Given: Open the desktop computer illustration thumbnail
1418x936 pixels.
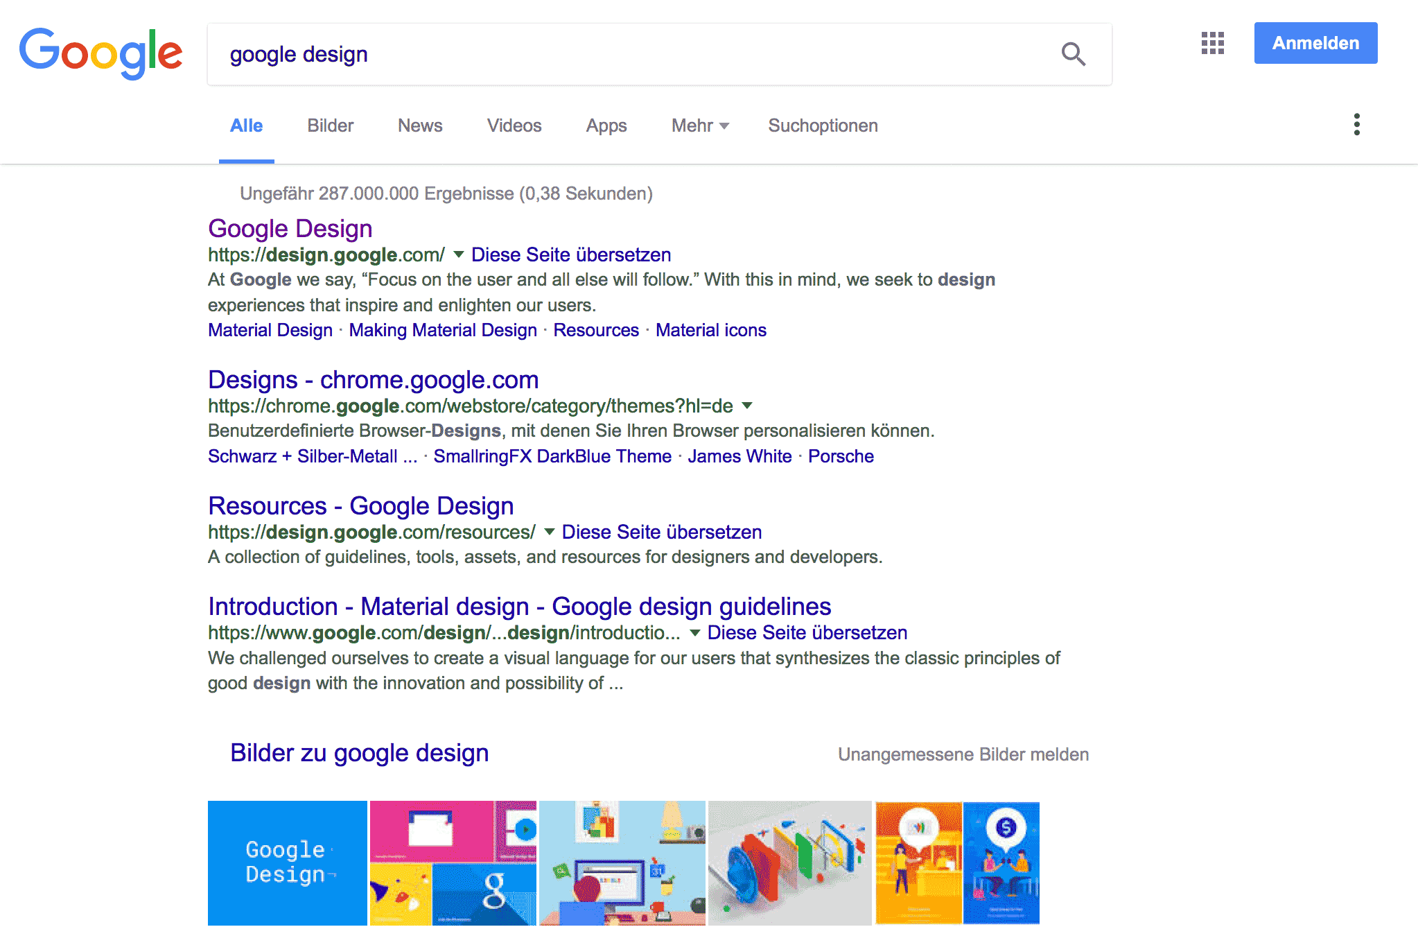Looking at the screenshot, I should click(x=622, y=863).
